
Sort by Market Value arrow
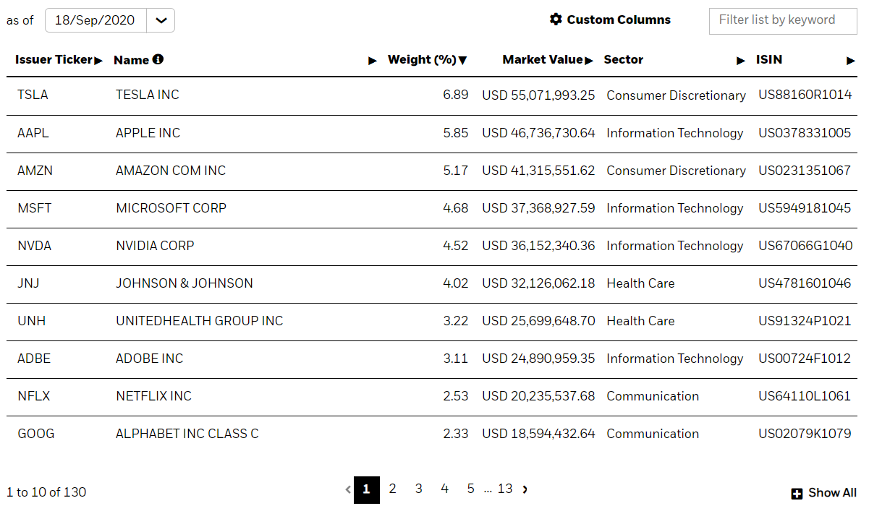589,61
